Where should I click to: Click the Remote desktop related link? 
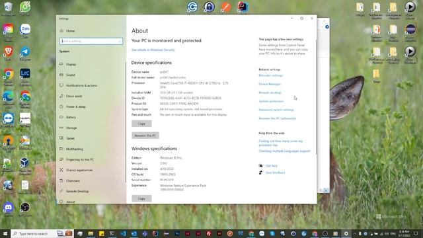(x=270, y=93)
